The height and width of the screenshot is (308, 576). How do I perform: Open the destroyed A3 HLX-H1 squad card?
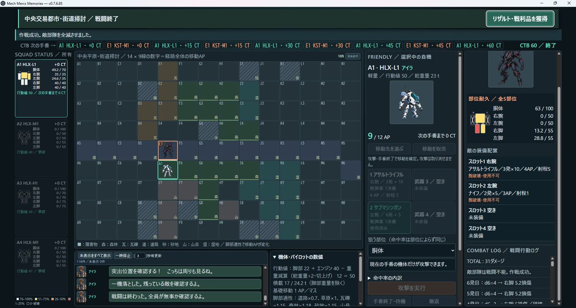tap(41, 207)
